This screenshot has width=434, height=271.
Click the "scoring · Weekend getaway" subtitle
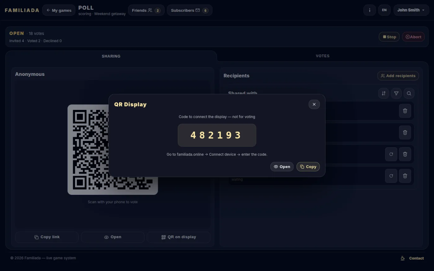pos(102,14)
